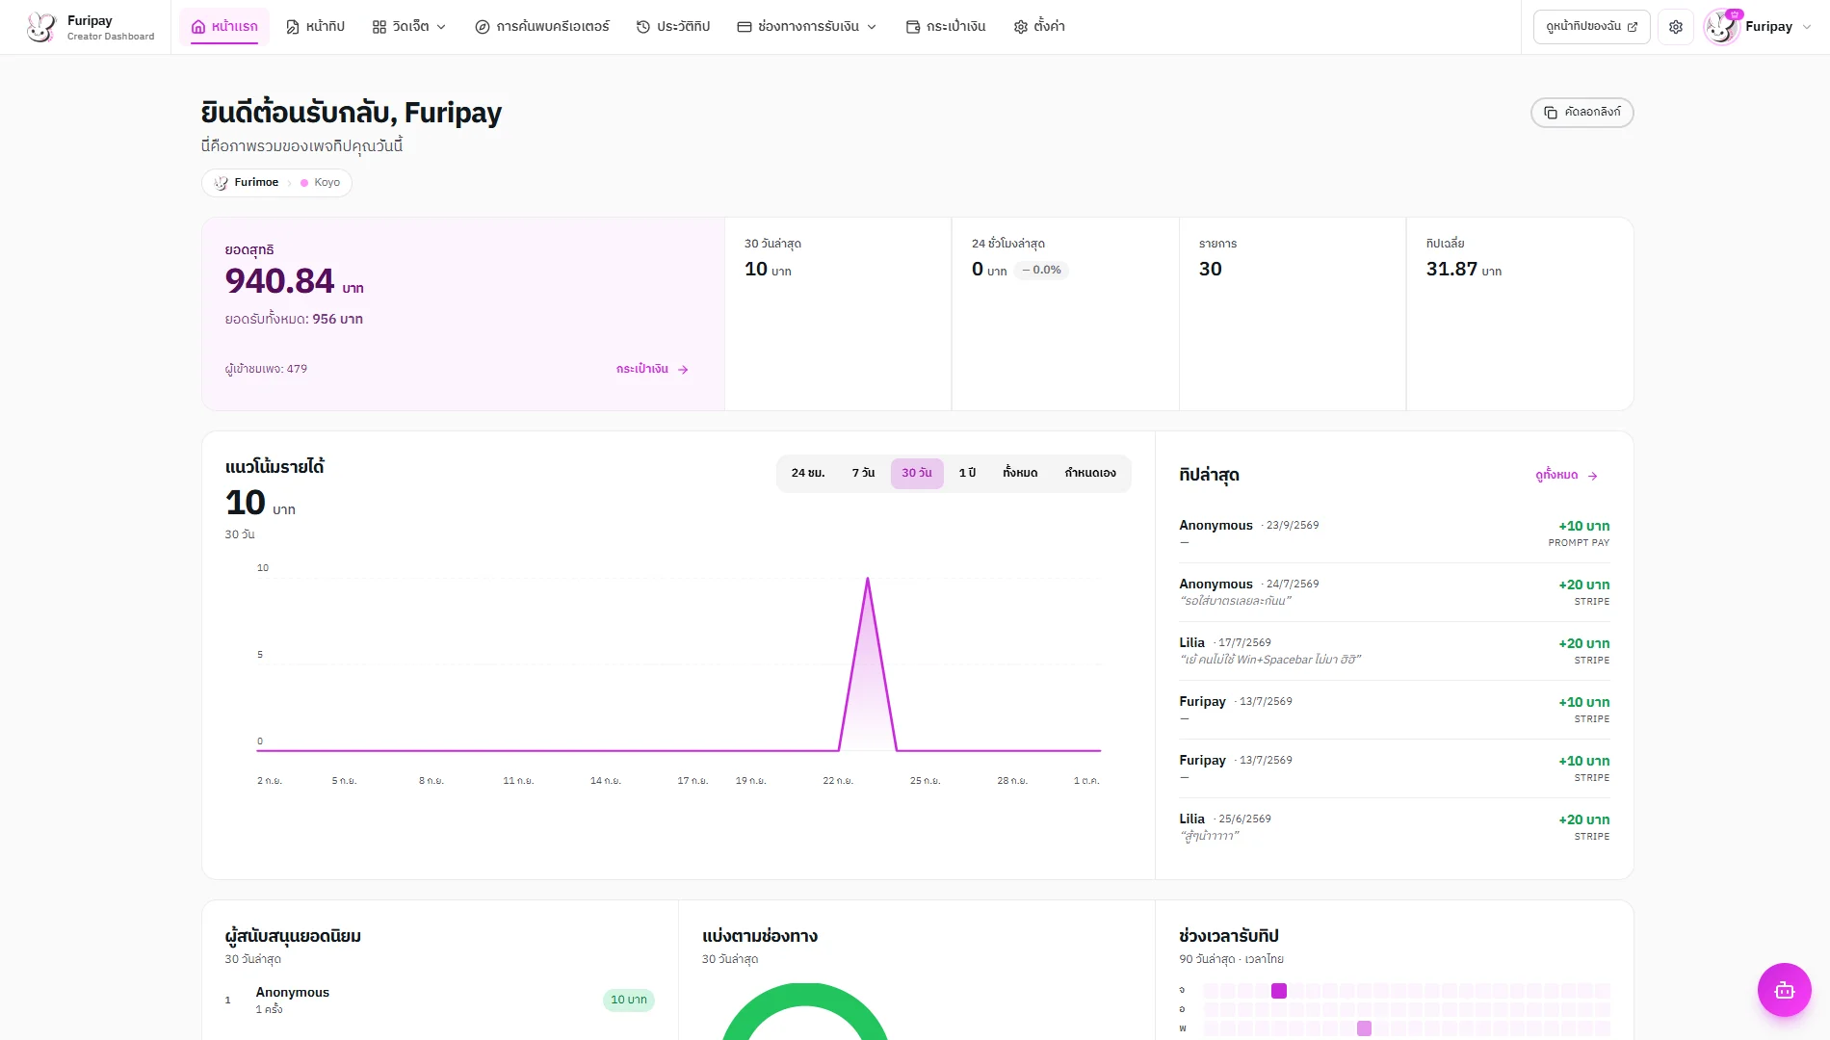Click the light purple heatmap cell in พ row
The image size is (1830, 1040).
[x=1364, y=1028]
